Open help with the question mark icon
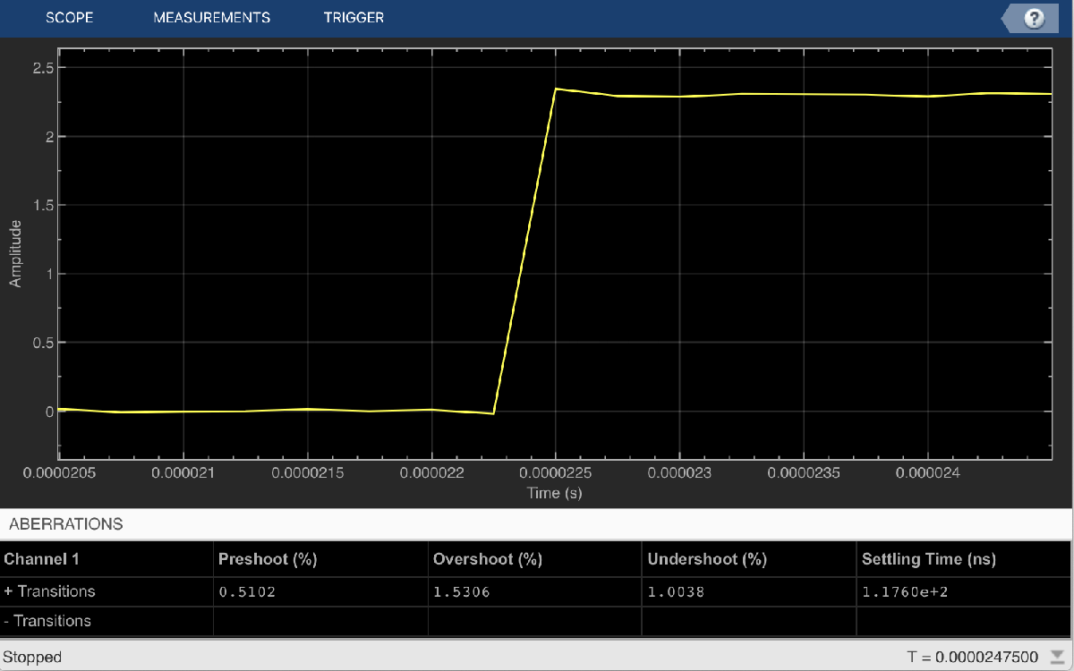This screenshot has width=1074, height=671. click(x=1035, y=18)
